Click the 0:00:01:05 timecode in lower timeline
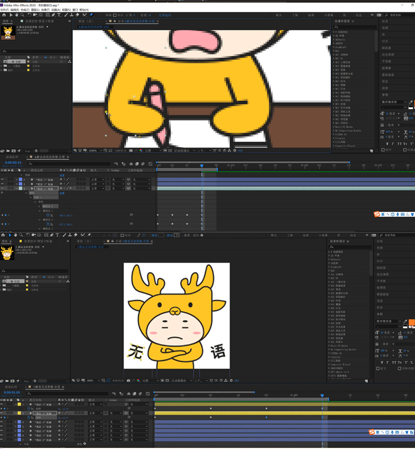The image size is (415, 449). 12,393
